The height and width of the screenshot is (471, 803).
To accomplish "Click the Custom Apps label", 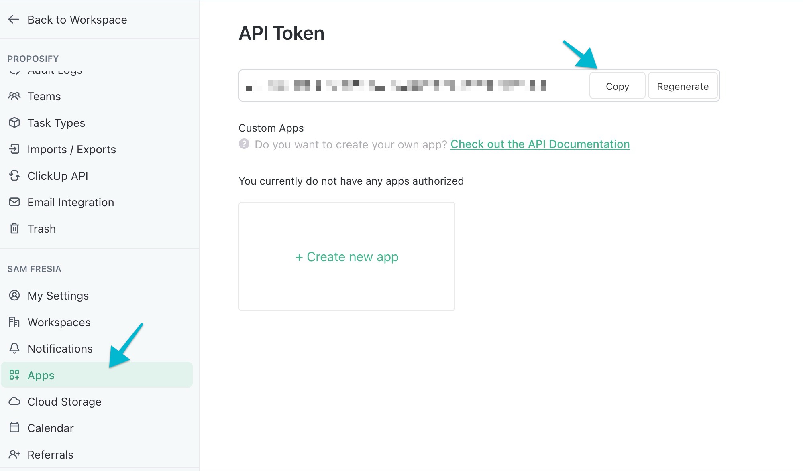I will coord(271,128).
